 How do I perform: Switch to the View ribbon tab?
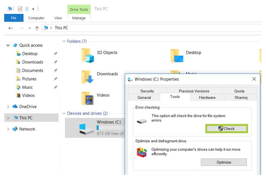pyautogui.click(x=58, y=18)
